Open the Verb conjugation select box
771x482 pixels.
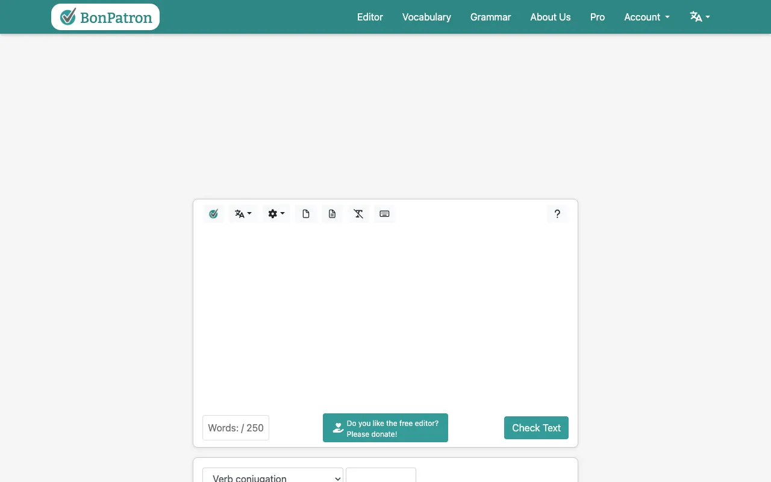tap(273, 475)
